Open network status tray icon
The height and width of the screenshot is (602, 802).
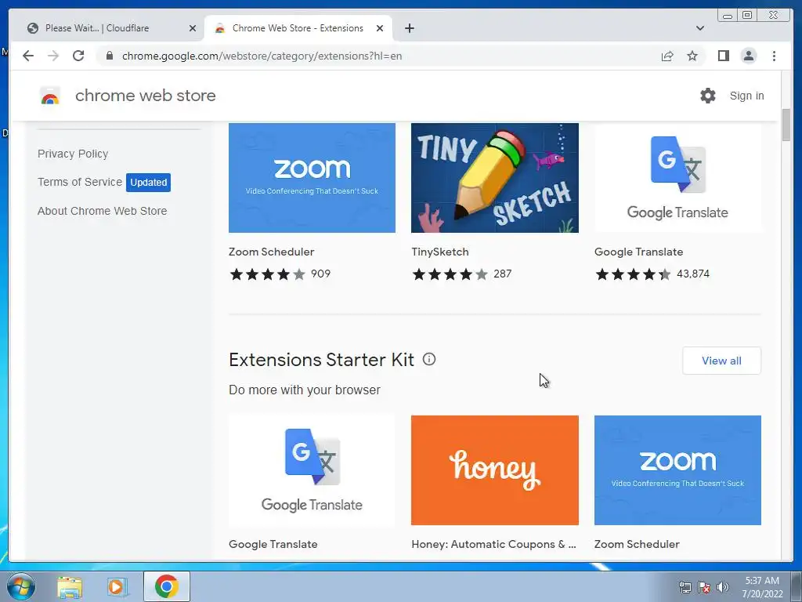685,587
